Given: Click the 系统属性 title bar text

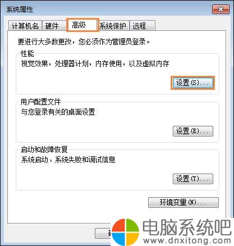Looking at the screenshot, I should (x=20, y=10).
